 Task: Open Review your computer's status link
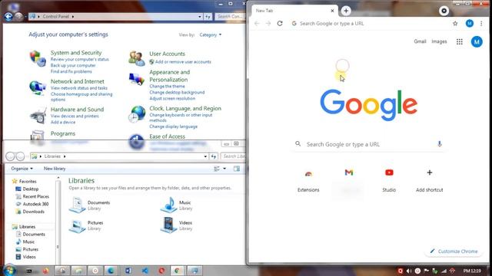coord(80,59)
